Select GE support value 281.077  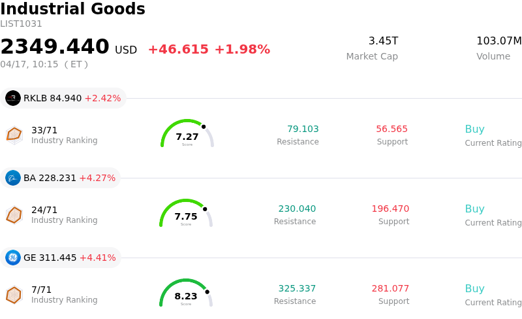(390, 289)
